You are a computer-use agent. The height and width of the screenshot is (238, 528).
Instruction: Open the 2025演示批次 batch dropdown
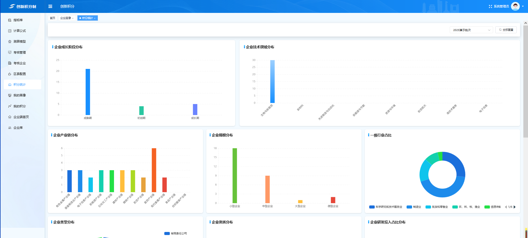(x=471, y=30)
